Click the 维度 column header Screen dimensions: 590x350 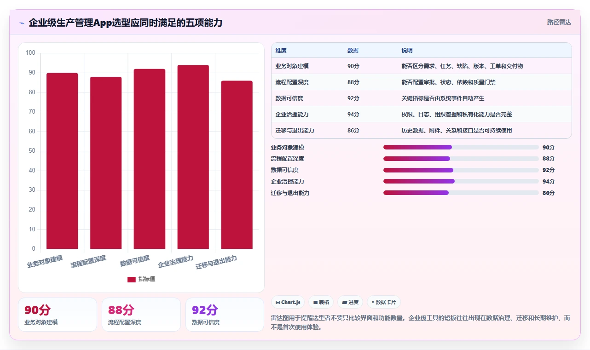[281, 51]
